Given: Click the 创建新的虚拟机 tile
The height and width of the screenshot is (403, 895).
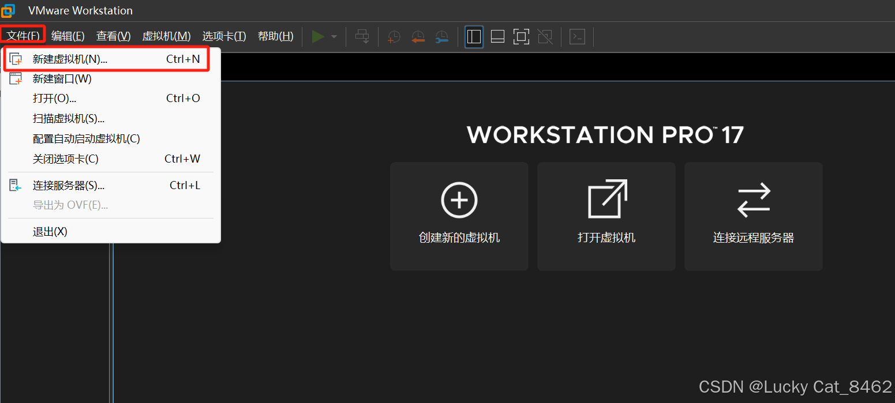Looking at the screenshot, I should point(459,216).
